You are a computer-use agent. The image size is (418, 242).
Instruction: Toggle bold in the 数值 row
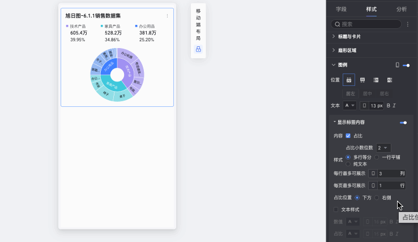pyautogui.click(x=391, y=222)
